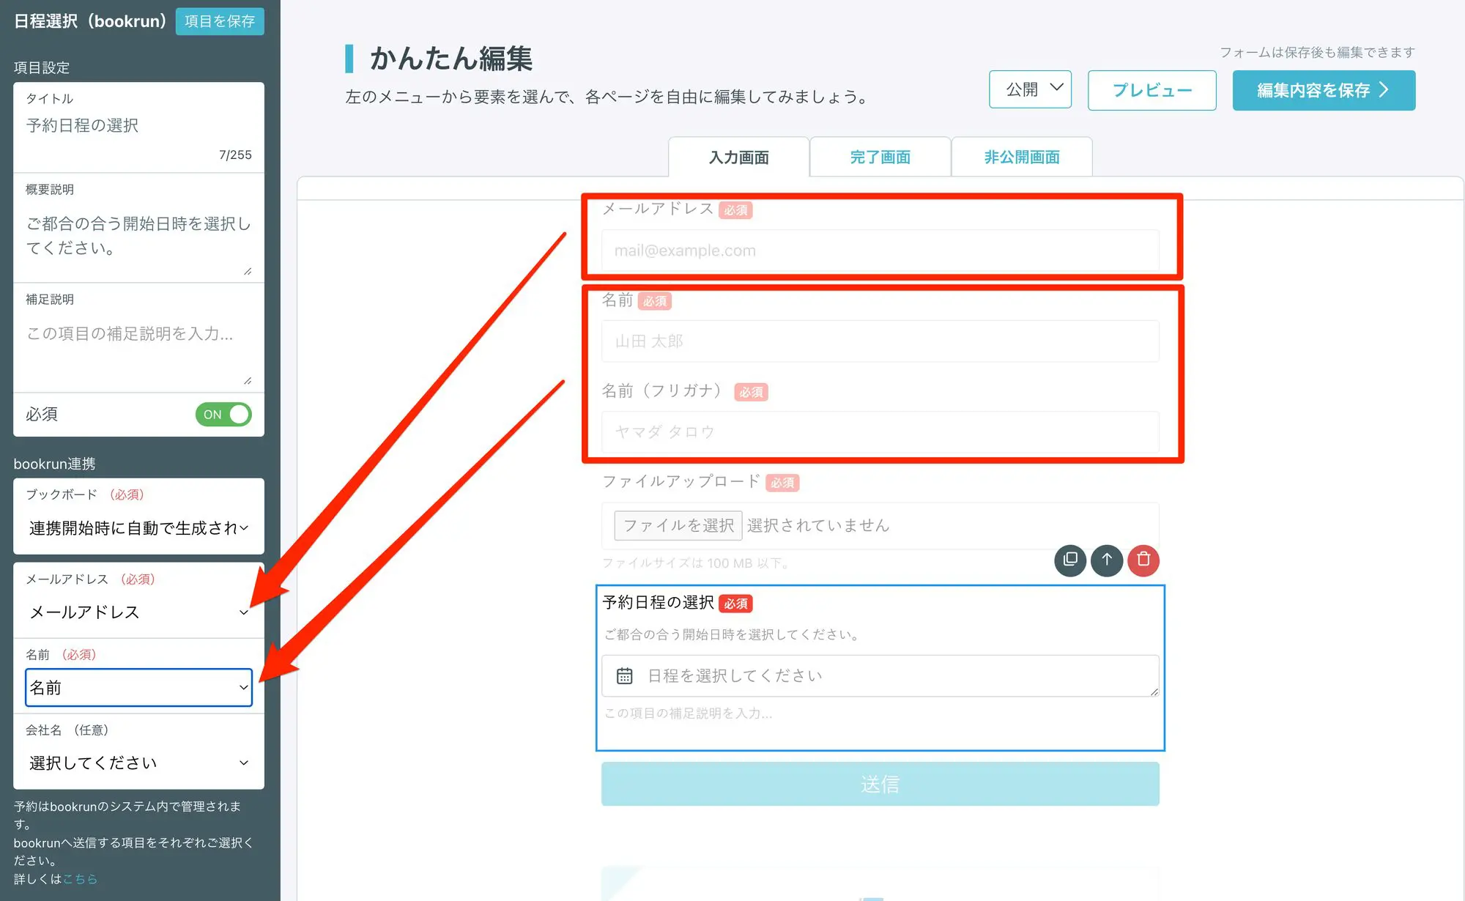This screenshot has width=1465, height=901.
Task: Click the 予約日程の選択 field heading
Action: [658, 602]
